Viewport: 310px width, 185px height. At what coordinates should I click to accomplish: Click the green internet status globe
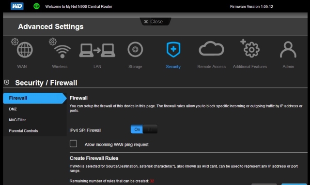(x=37, y=6)
